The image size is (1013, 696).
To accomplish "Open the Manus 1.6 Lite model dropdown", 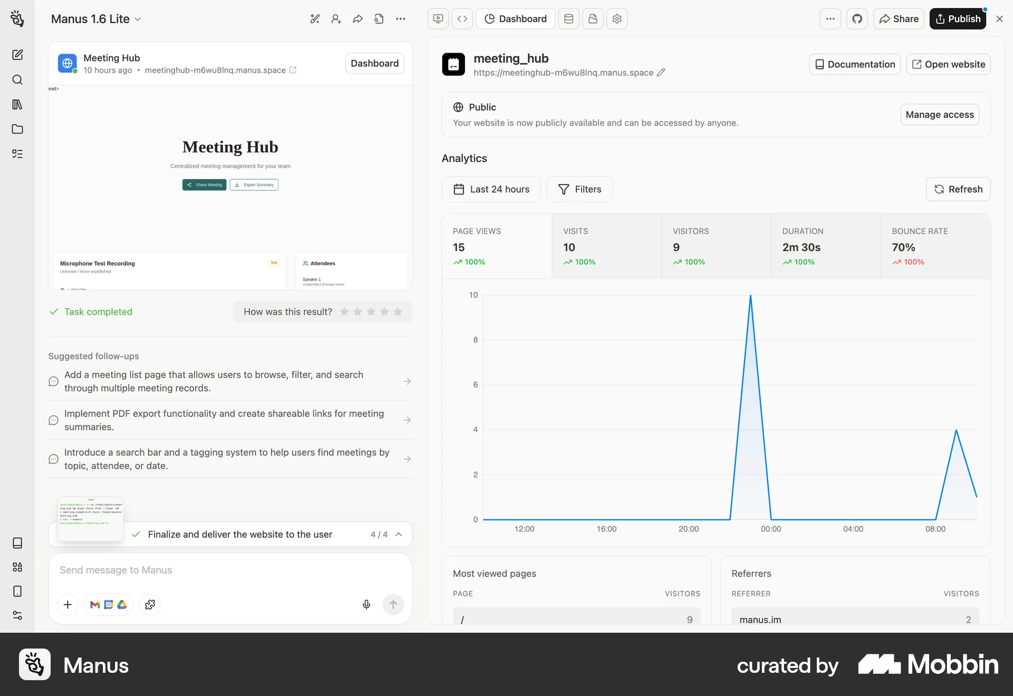I will point(96,19).
